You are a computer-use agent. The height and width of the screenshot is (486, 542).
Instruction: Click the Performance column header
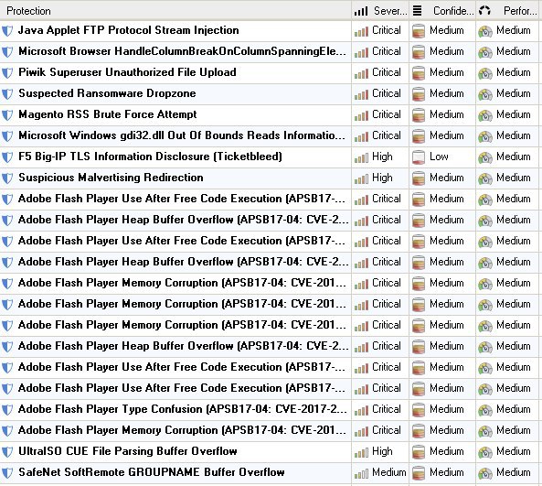tap(508, 11)
